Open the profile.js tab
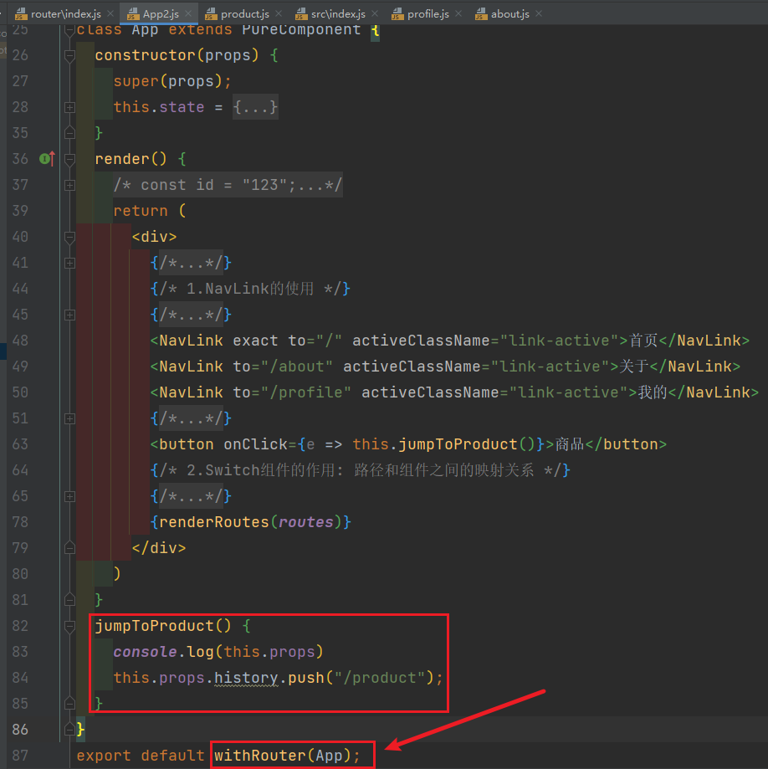The height and width of the screenshot is (769, 768). coord(428,13)
